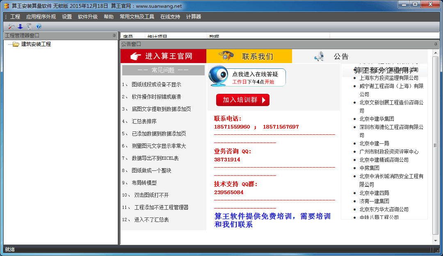Click 济南一建集团 in user list

[374, 201]
